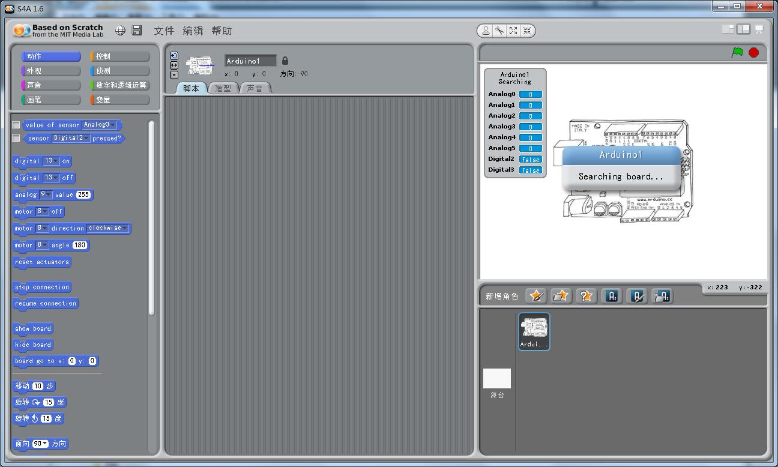
Task: Open the clockwise motor direction dropdown
Action: [125, 228]
